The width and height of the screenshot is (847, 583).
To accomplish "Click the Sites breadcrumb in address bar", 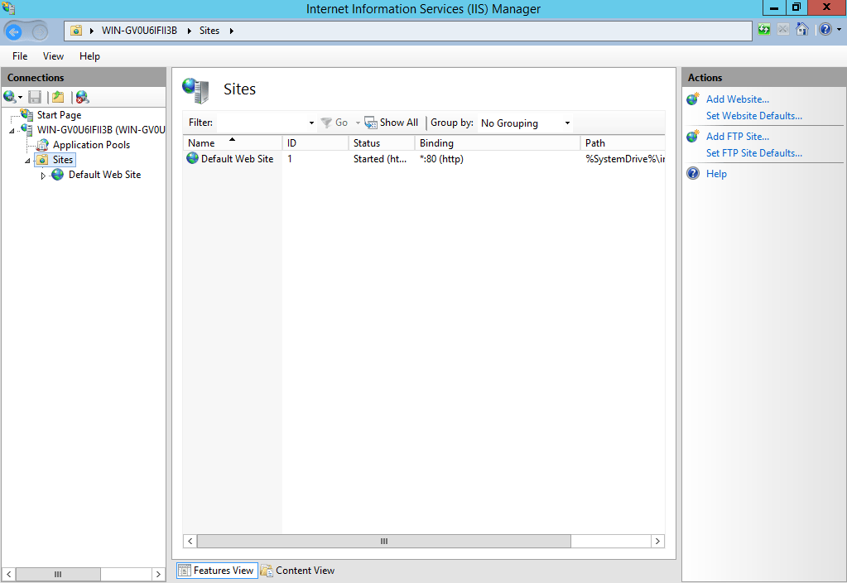I will pyautogui.click(x=209, y=31).
